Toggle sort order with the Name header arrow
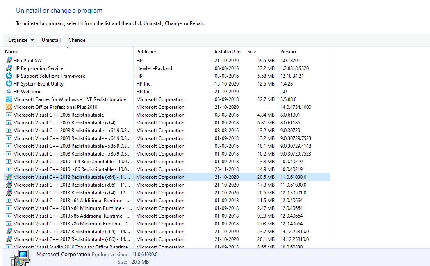The image size is (430, 266). 68,47
